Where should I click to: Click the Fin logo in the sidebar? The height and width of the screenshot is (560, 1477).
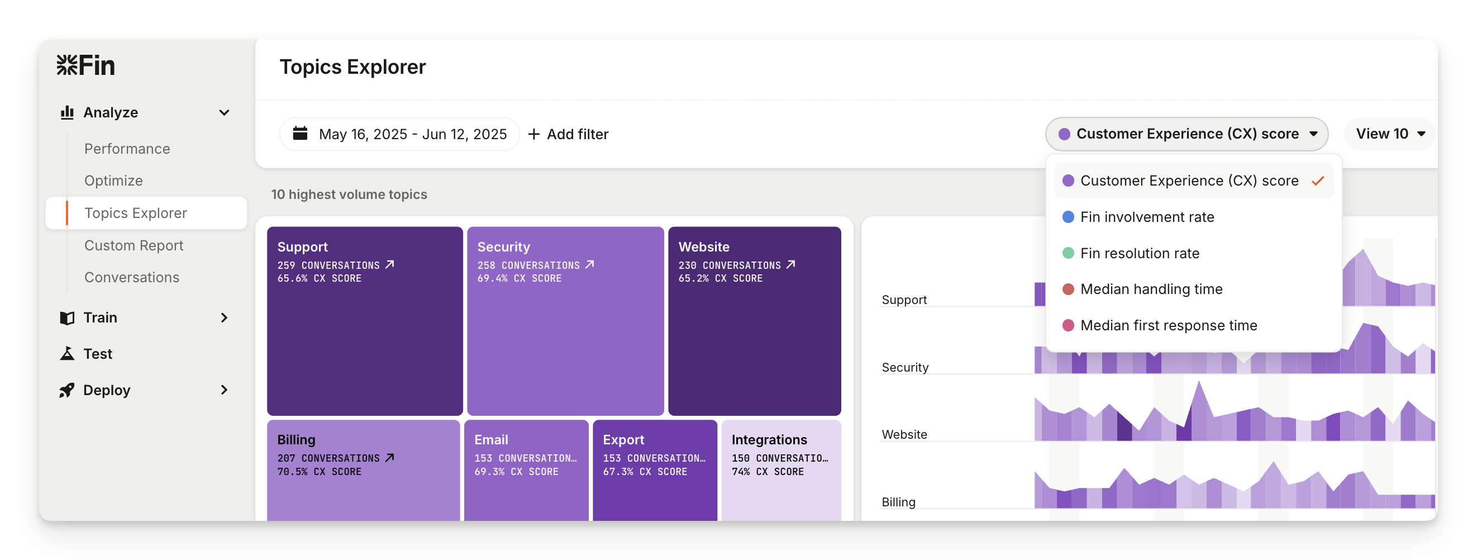click(86, 65)
